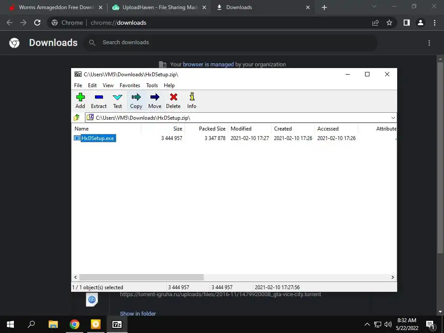Switch to the Worms Armageddon tab

pos(56,7)
